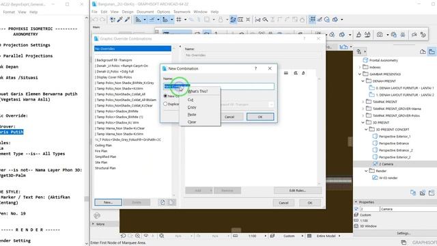This screenshot has height=246, width=437.
Task: Click the Undo arrow in ArchiCAD toolbar
Action: (95, 20)
